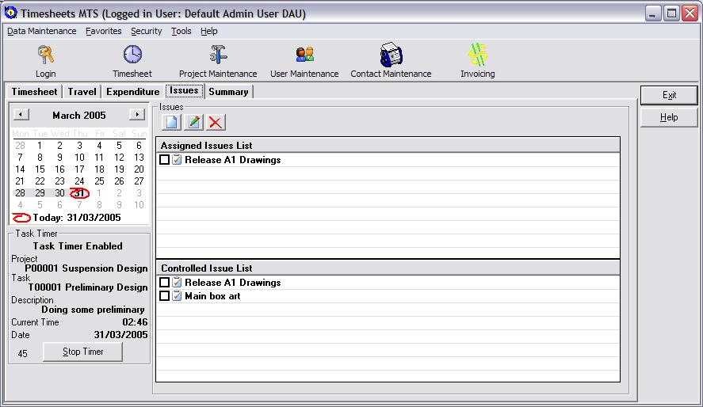This screenshot has width=703, height=407.
Task: Open the Help menu in menu bar
Action: pos(209,31)
